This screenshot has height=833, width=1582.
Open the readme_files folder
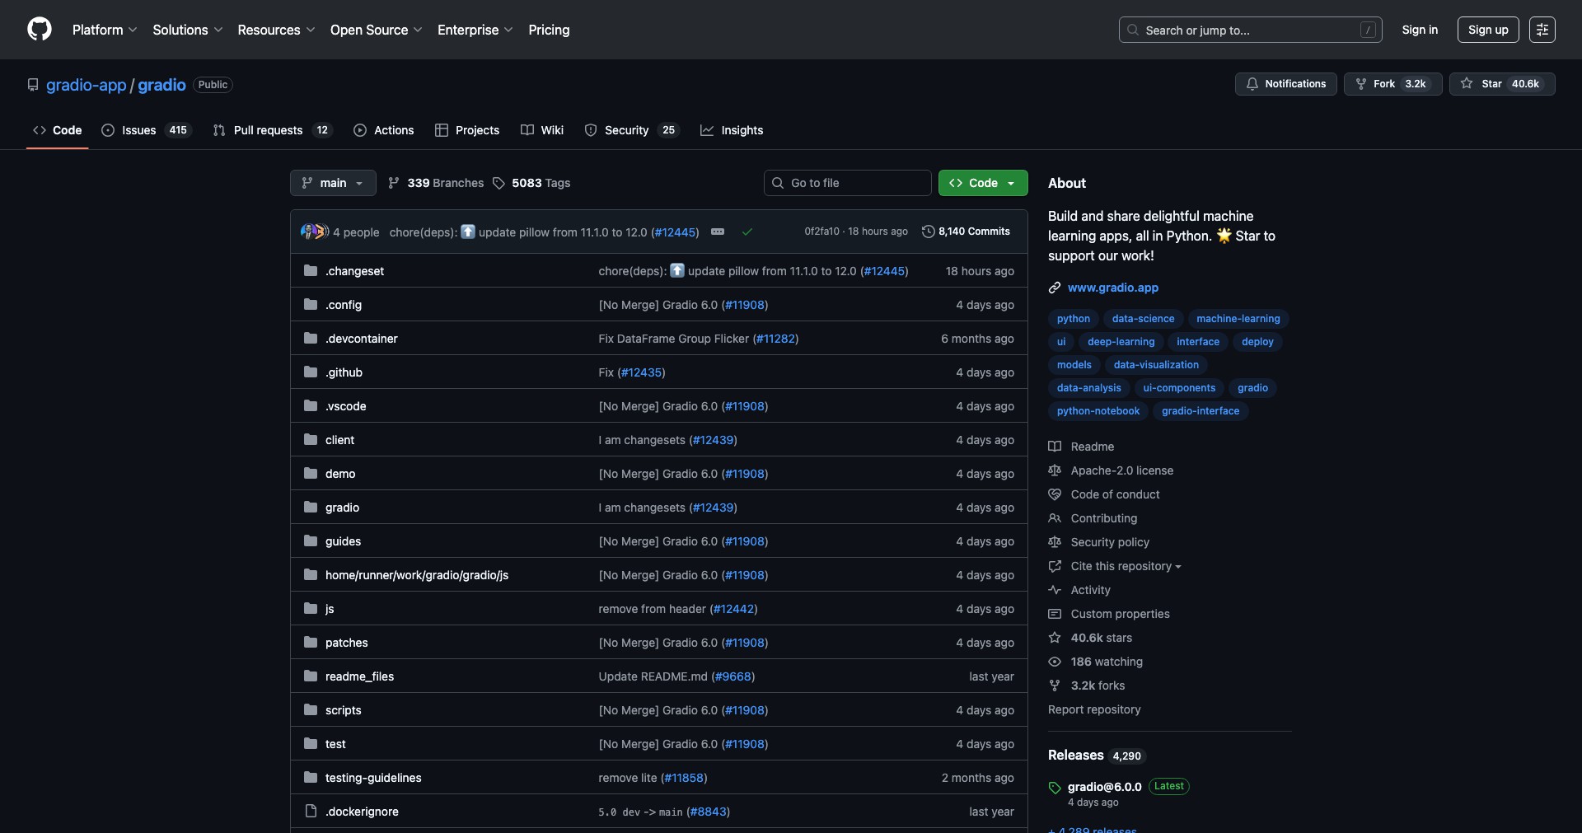click(x=359, y=676)
